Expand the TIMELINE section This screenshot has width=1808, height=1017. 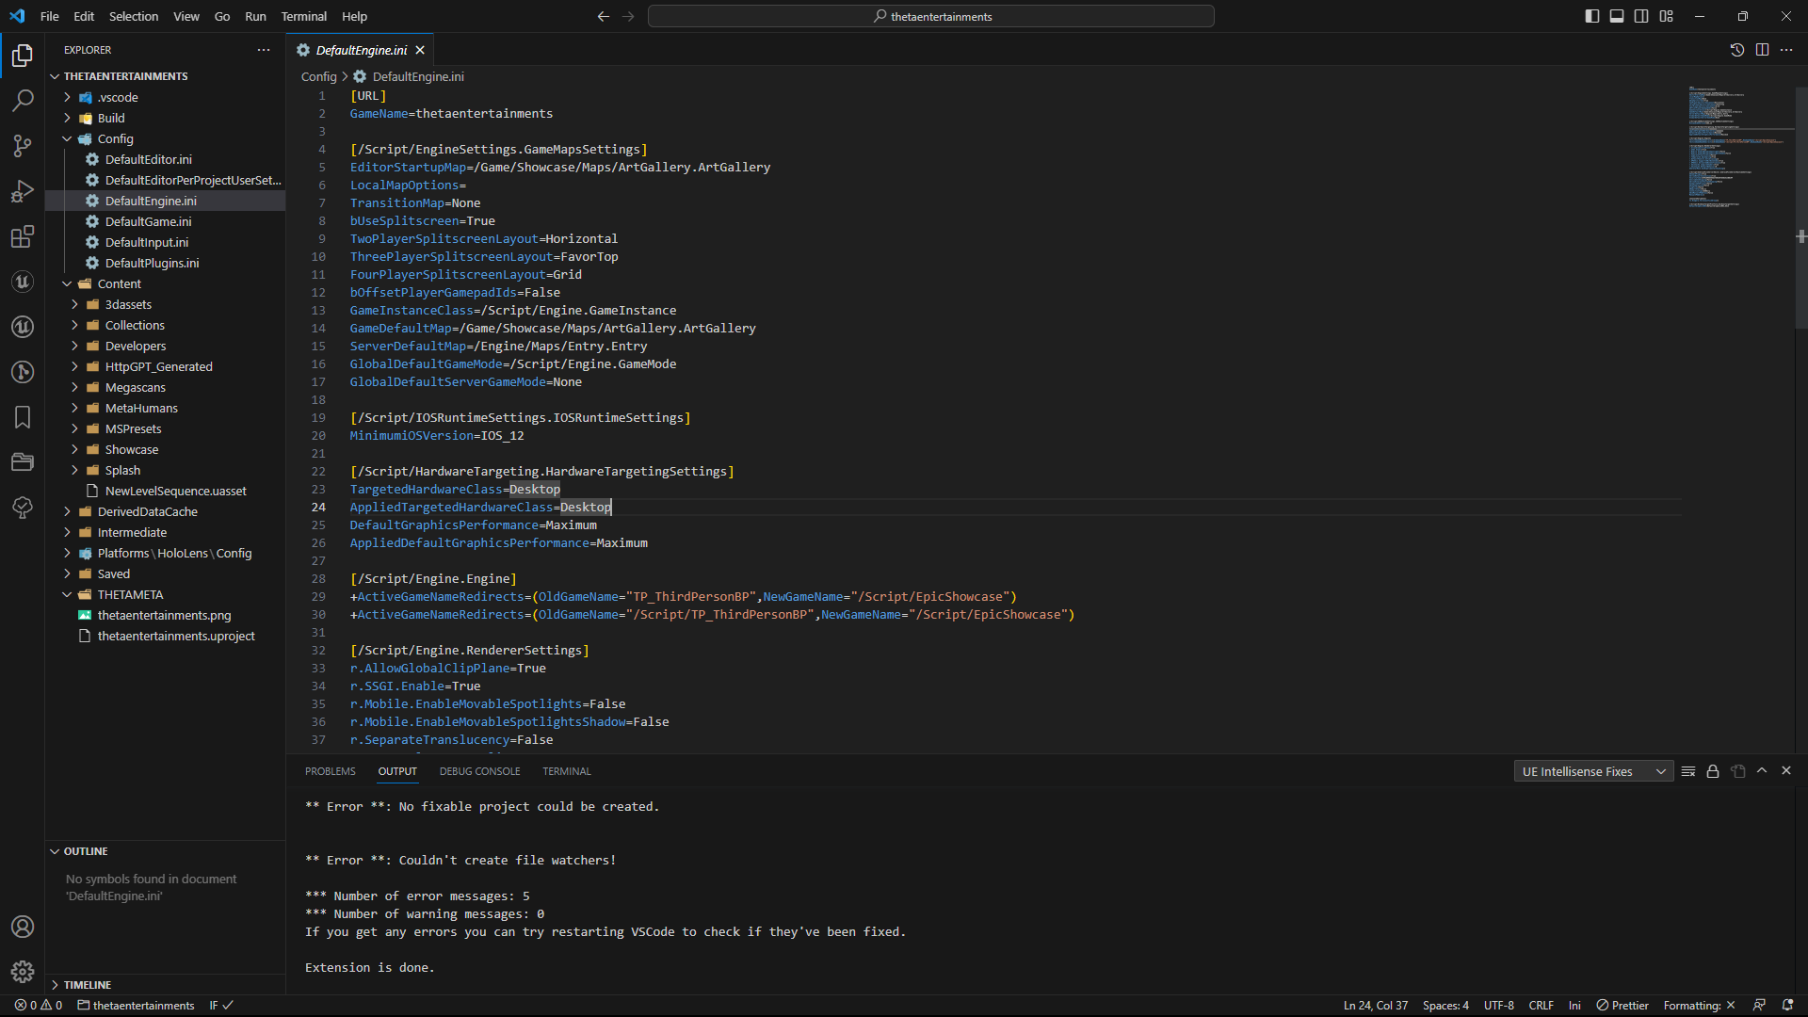(88, 984)
